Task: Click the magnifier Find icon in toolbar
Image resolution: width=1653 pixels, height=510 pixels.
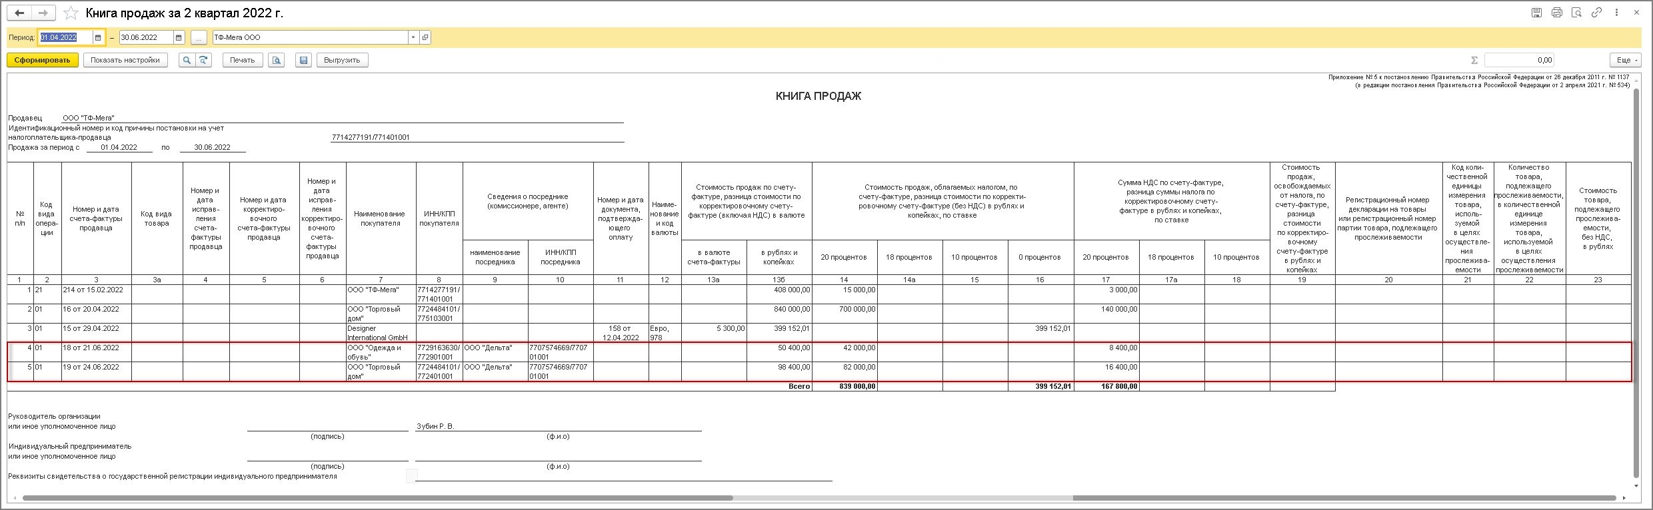Action: [x=187, y=60]
